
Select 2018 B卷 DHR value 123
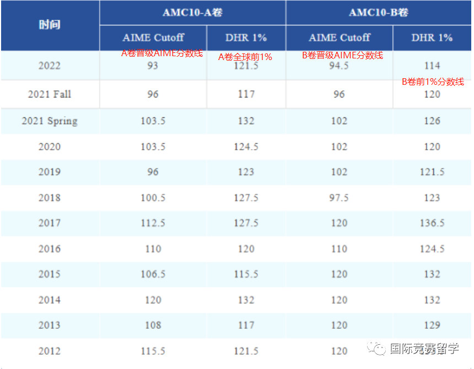432,198
